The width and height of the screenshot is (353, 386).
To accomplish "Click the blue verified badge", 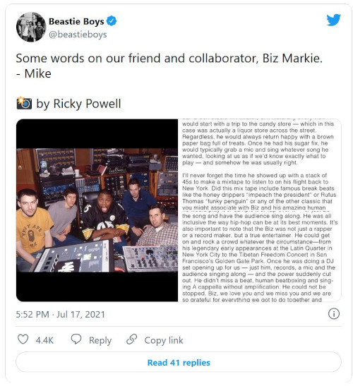I will coord(112,21).
